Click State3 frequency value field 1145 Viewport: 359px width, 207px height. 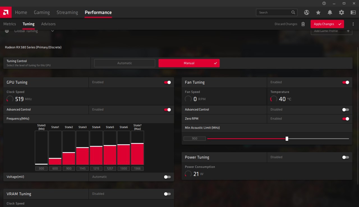tap(82, 169)
